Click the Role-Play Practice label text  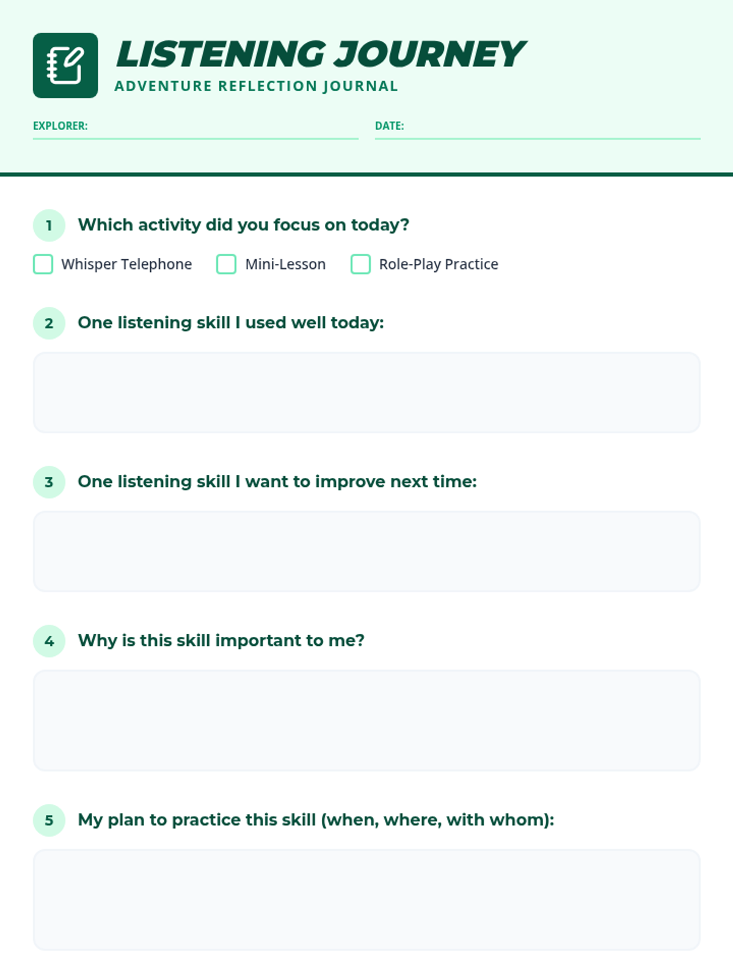[439, 264]
